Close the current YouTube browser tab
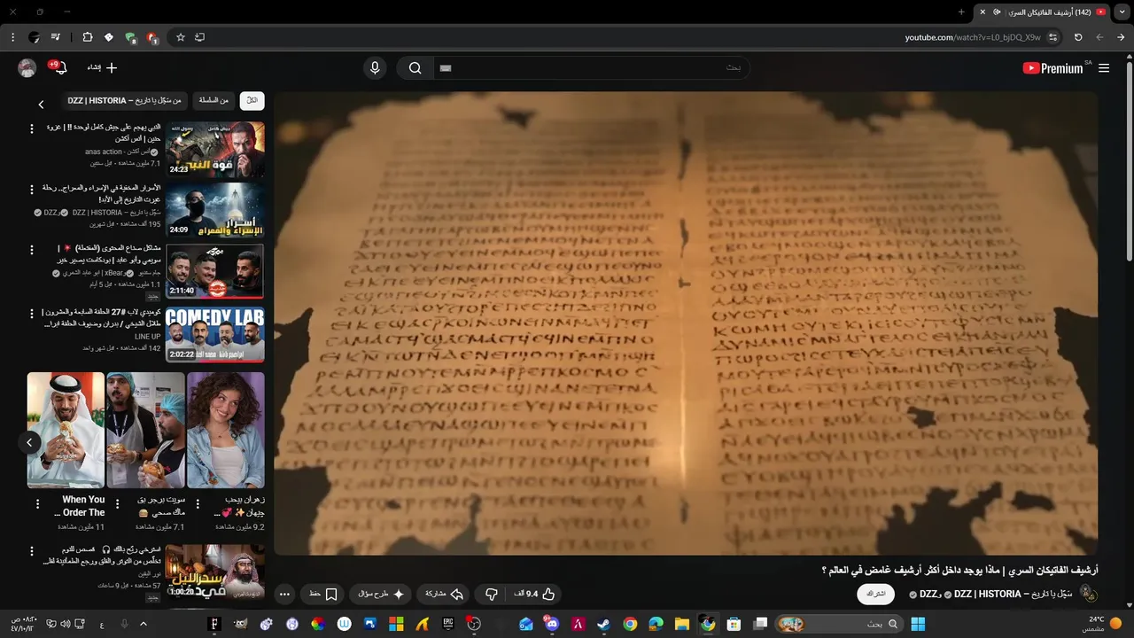 [x=981, y=12]
